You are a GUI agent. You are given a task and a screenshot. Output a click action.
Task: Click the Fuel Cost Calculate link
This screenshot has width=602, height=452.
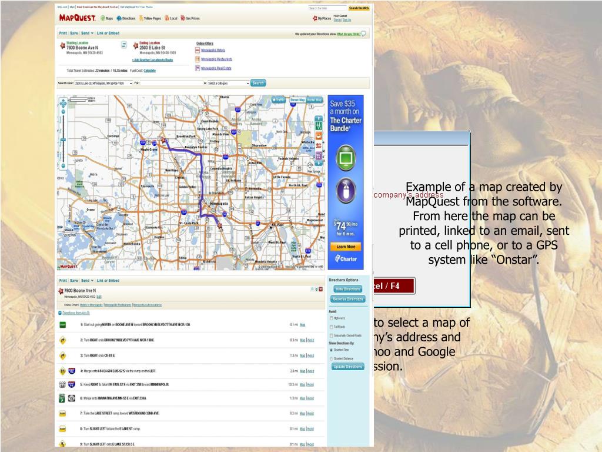coord(150,71)
